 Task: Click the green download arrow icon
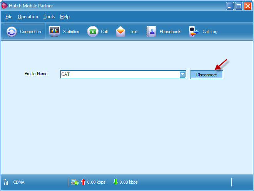(115, 182)
